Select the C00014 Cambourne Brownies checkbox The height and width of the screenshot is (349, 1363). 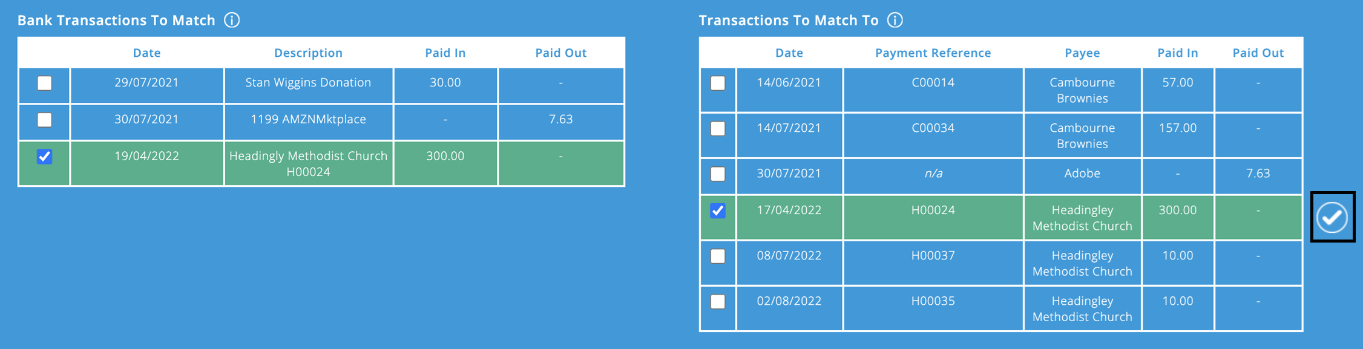click(717, 84)
